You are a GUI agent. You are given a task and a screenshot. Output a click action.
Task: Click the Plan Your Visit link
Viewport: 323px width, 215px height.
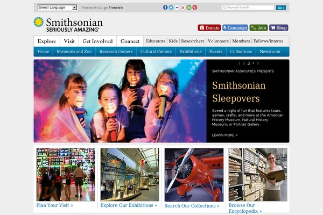click(54, 205)
